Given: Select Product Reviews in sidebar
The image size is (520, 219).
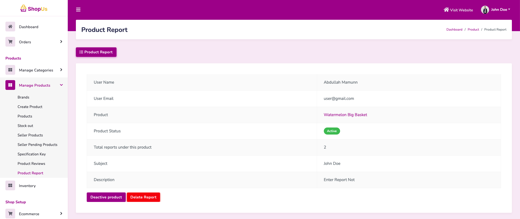Looking at the screenshot, I should (x=31, y=164).
